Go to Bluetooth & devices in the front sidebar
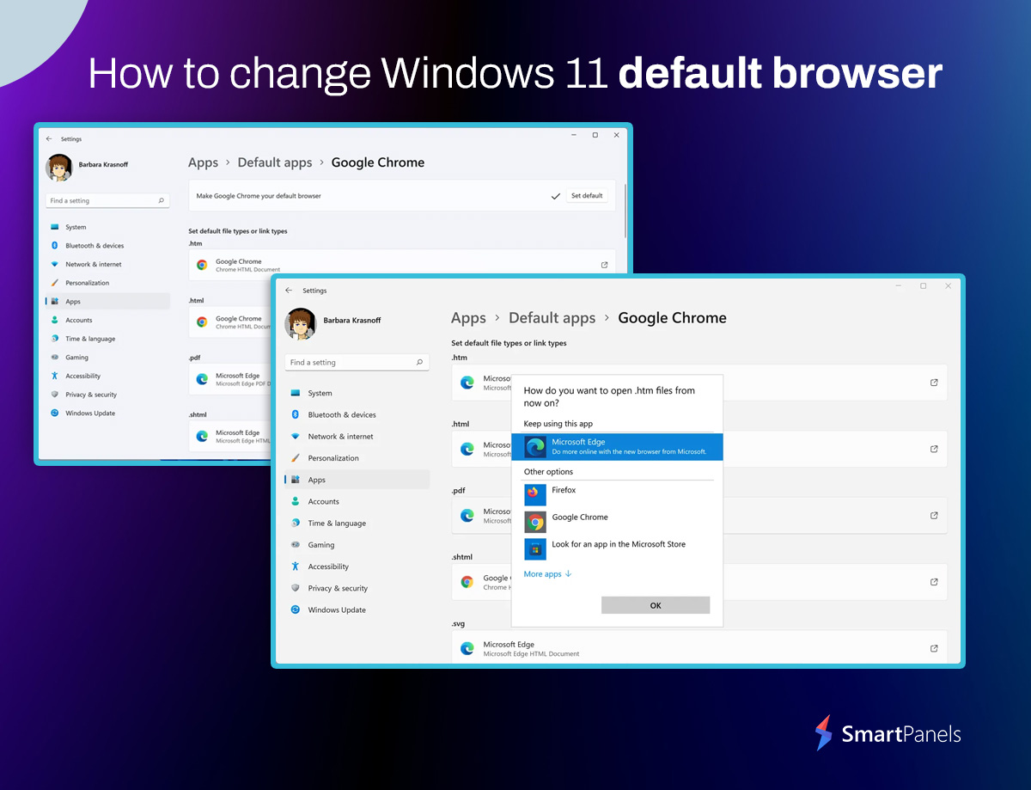Screen dimensions: 1031x790 coord(341,415)
